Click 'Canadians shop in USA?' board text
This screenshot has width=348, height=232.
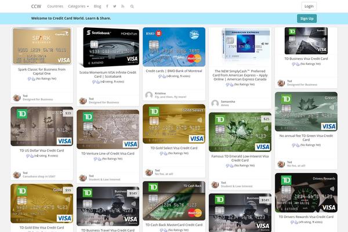[x=39, y=176]
